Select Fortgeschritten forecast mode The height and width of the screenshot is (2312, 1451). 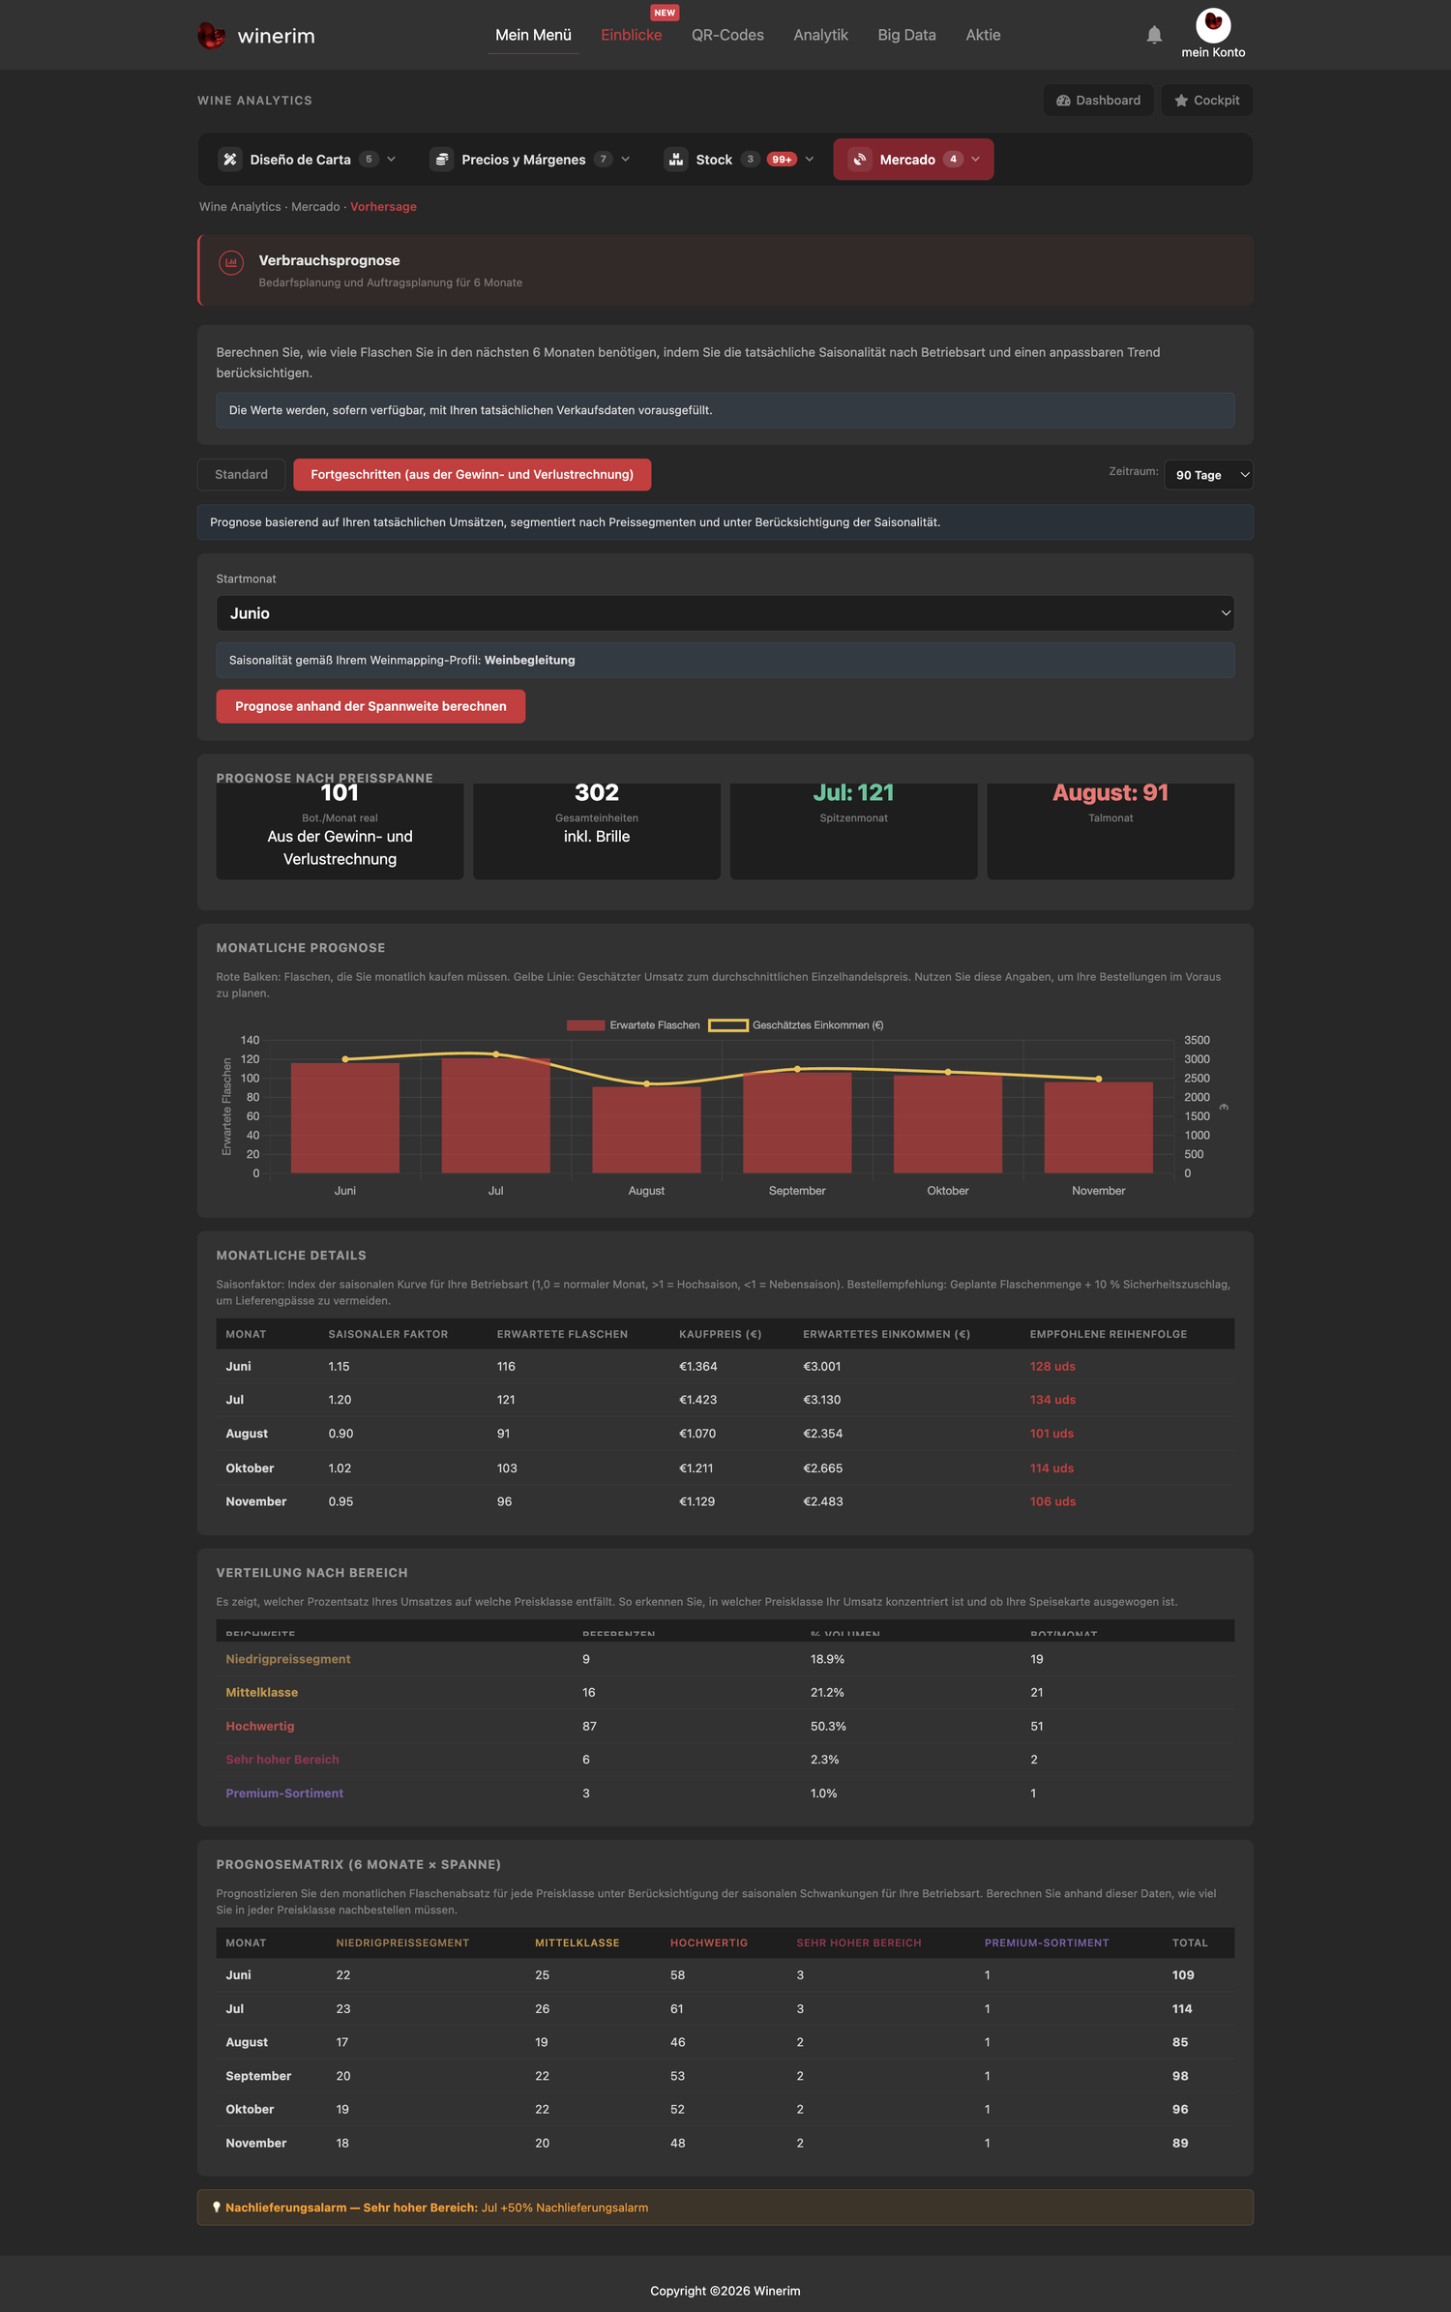[x=472, y=475]
